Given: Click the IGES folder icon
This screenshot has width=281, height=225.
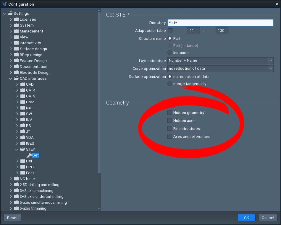Looking at the screenshot, I should pos(22,143).
